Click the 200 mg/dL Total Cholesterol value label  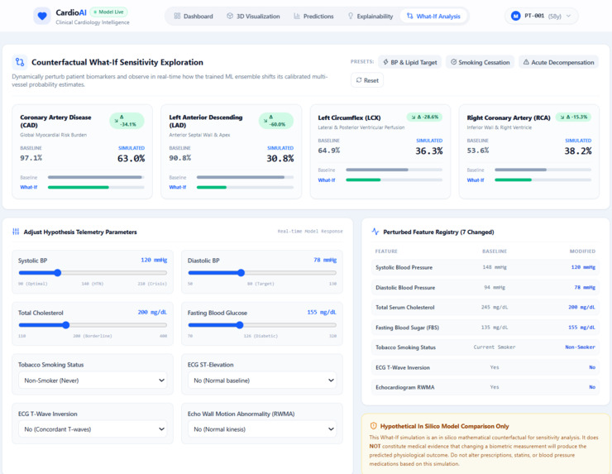152,313
